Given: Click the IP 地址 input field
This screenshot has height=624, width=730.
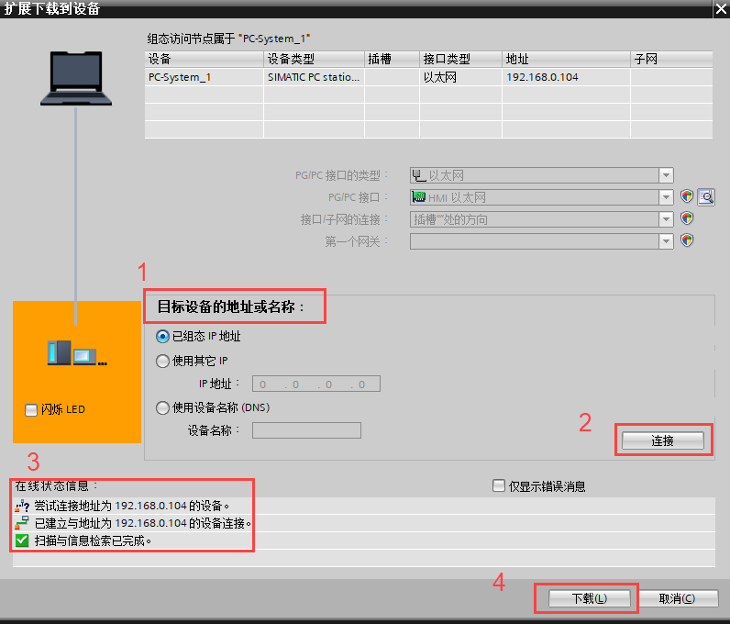Looking at the screenshot, I should pyautogui.click(x=316, y=384).
